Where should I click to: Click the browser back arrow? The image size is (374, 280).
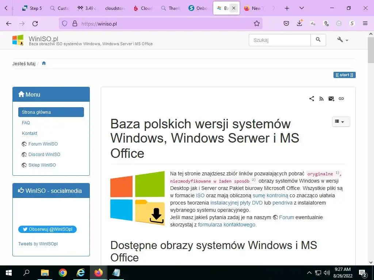click(x=9, y=23)
